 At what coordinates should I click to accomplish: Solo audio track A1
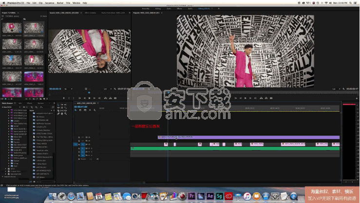click(92, 148)
